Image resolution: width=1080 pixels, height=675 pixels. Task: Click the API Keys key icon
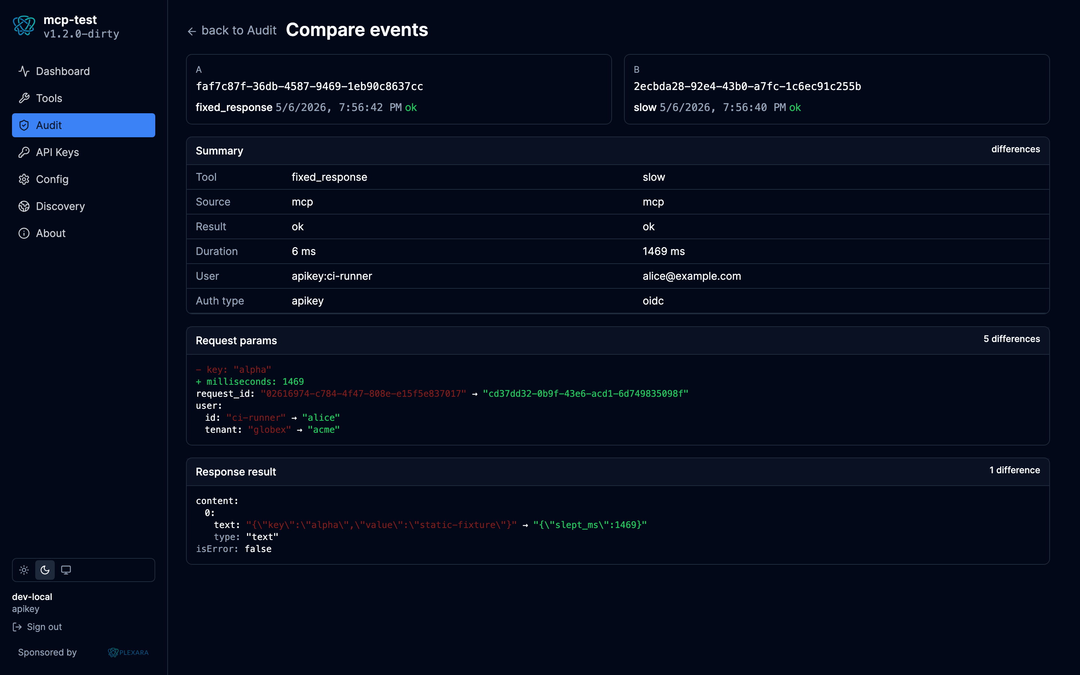click(24, 152)
